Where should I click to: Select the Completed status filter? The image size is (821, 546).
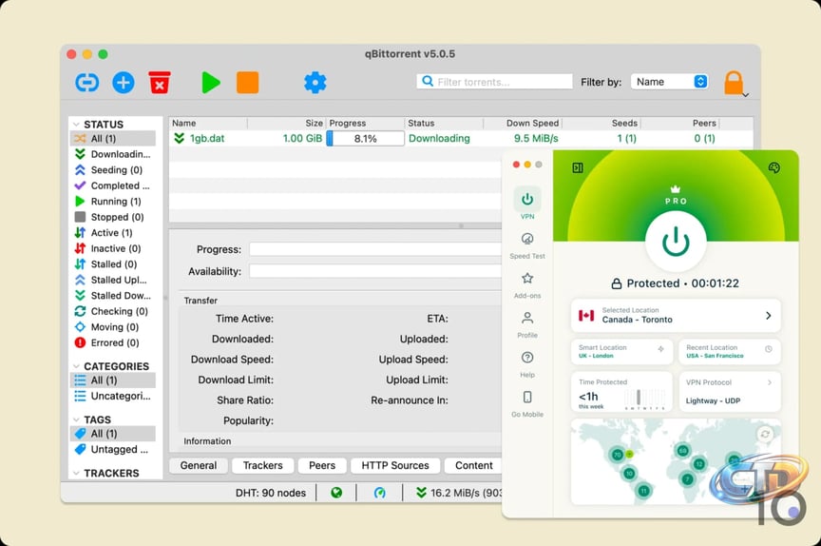tap(112, 185)
